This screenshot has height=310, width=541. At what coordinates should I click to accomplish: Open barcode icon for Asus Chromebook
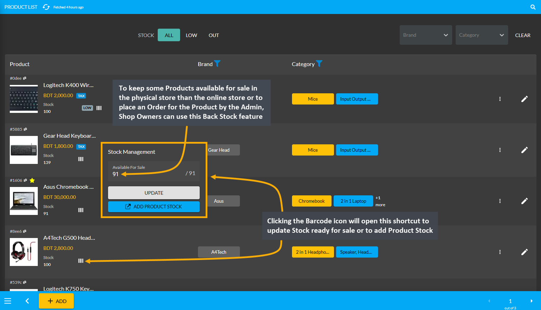pyautogui.click(x=81, y=210)
